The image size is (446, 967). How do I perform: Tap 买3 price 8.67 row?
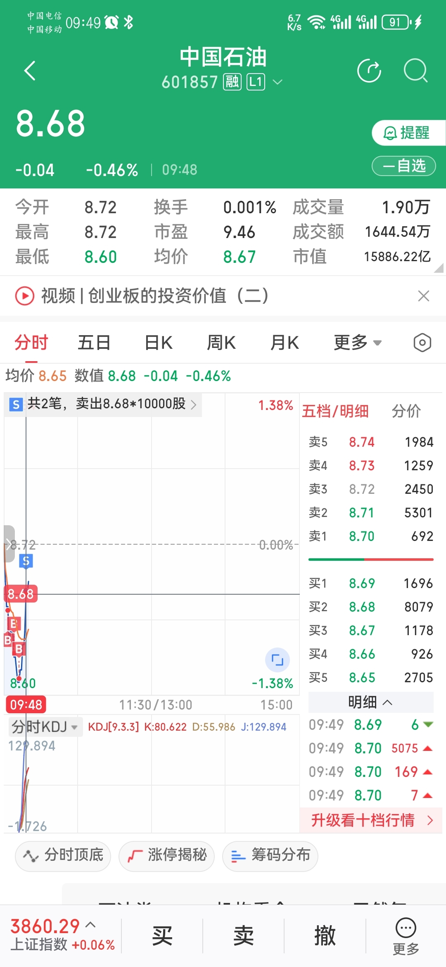371,630
